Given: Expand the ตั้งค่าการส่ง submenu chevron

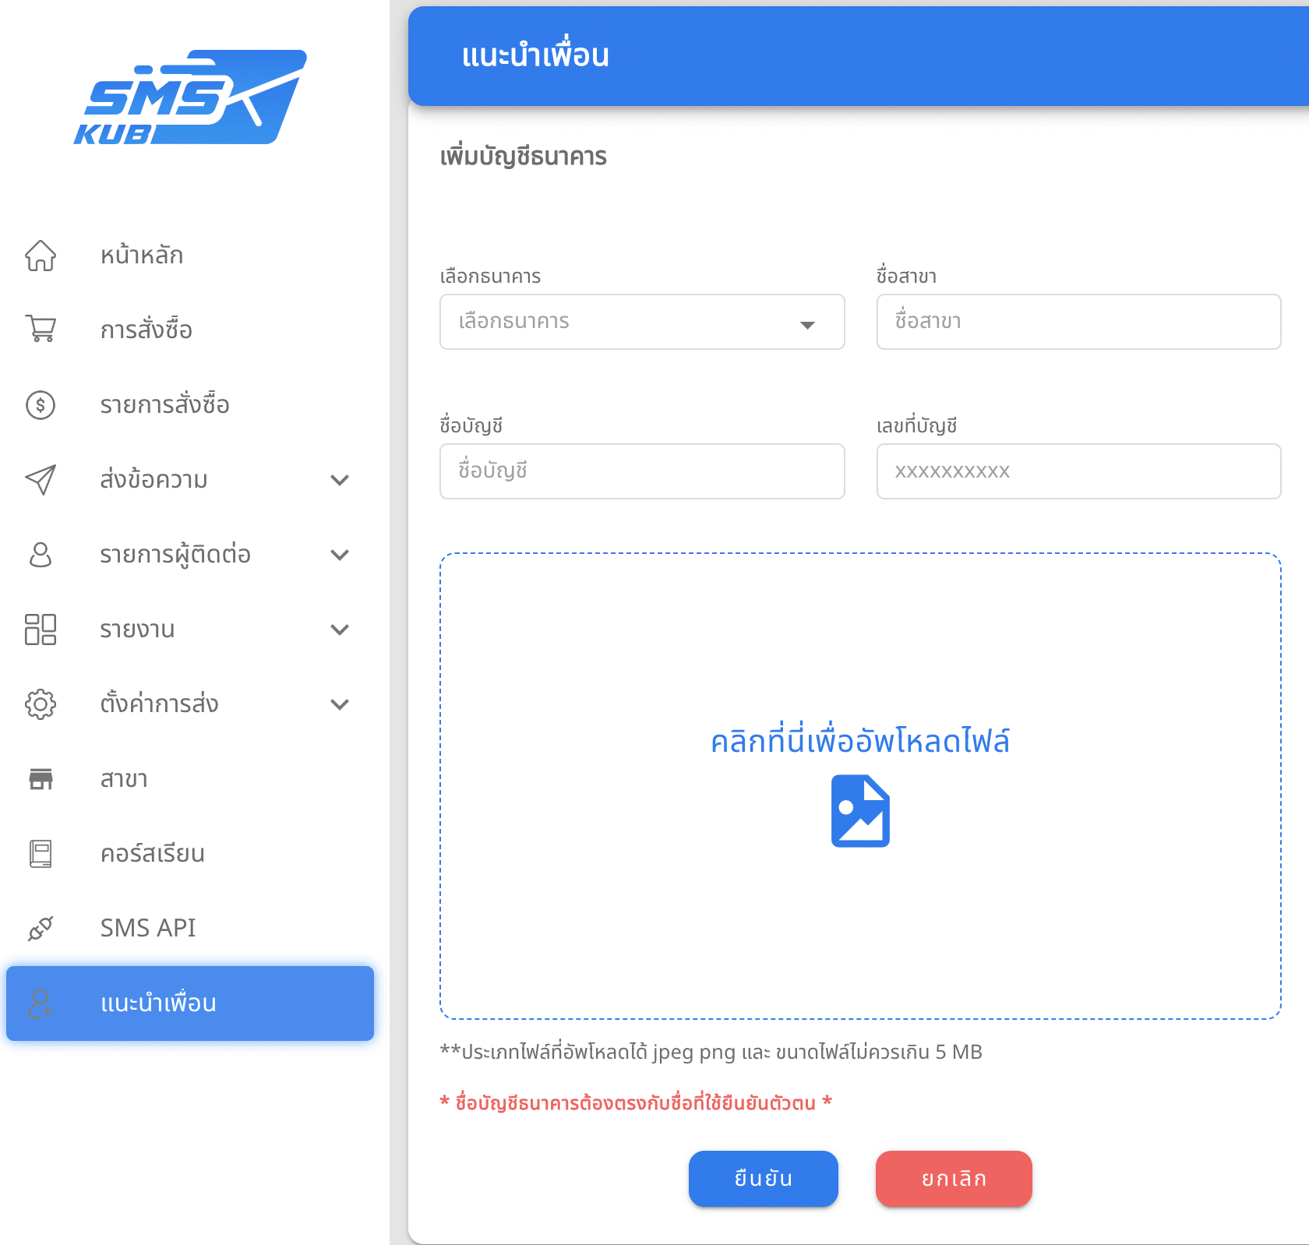Looking at the screenshot, I should point(340,704).
